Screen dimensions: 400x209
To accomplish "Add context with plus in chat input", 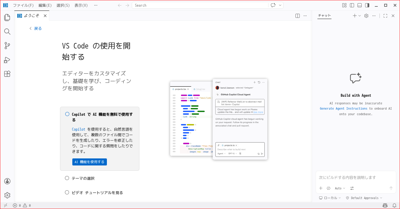I will [321, 188].
